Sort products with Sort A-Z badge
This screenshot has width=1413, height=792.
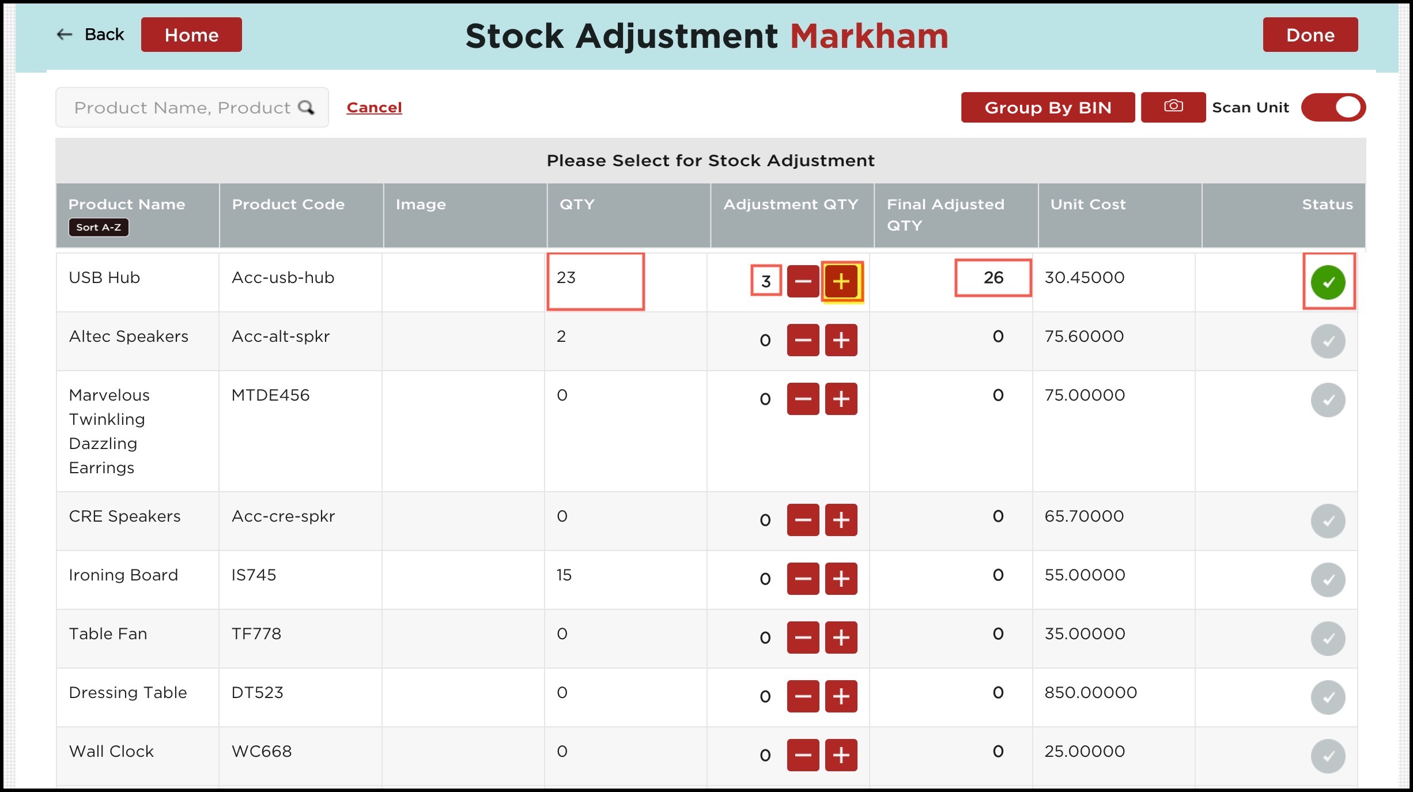pos(99,227)
